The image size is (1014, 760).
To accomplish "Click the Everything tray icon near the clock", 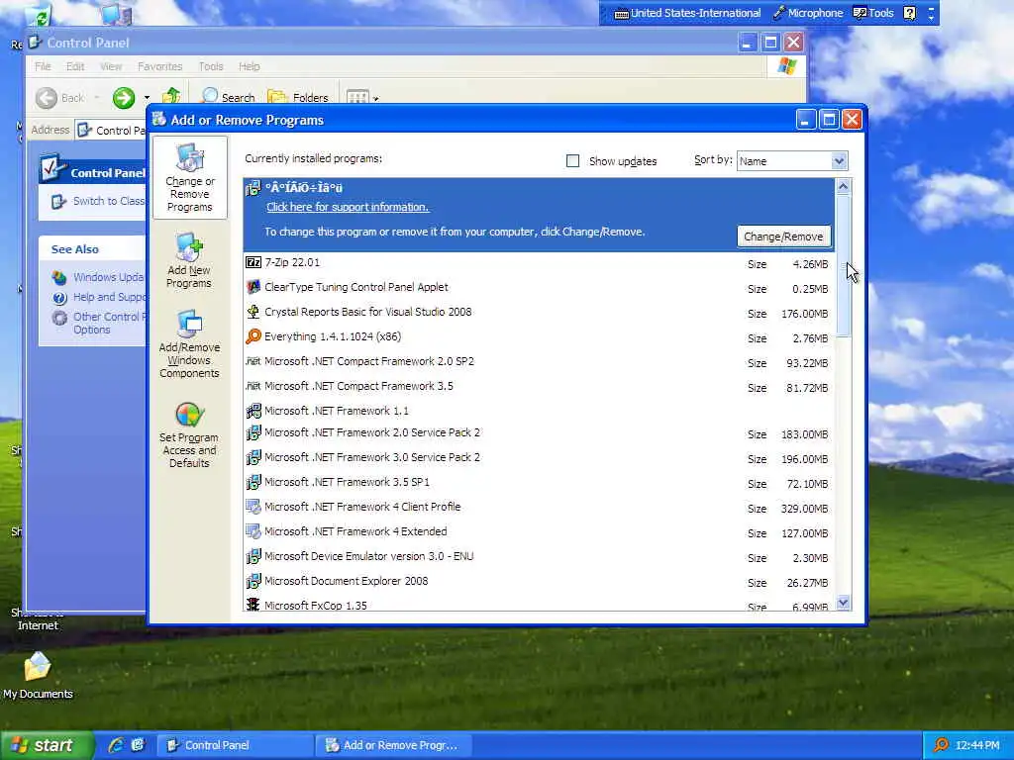I will [941, 745].
